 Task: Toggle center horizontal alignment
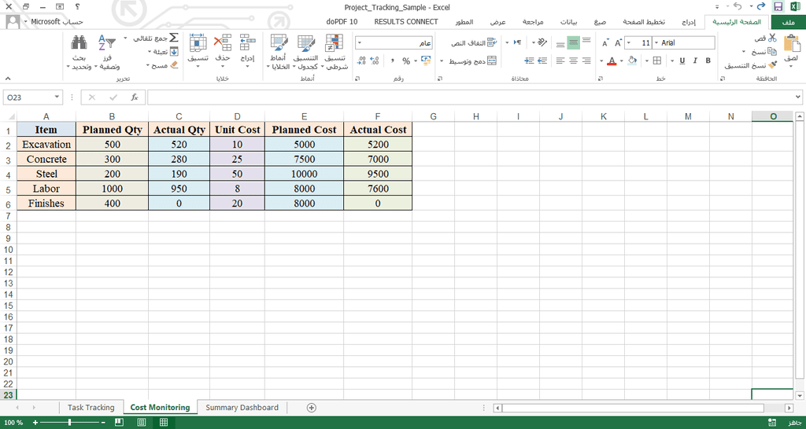click(574, 60)
